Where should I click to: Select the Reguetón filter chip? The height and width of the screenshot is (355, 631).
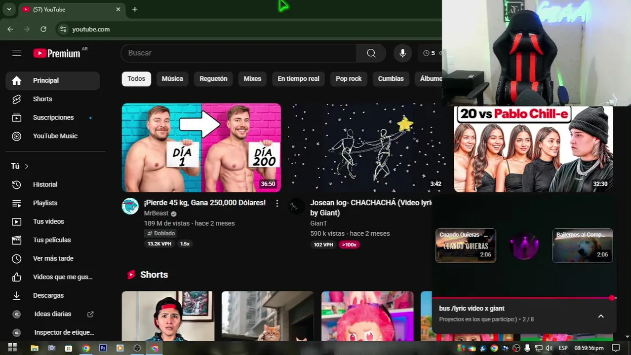213,78
